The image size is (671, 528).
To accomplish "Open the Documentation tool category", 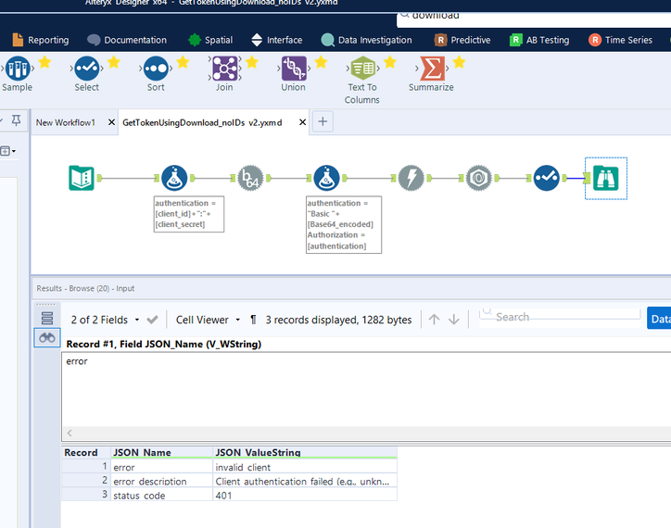I will click(x=127, y=40).
